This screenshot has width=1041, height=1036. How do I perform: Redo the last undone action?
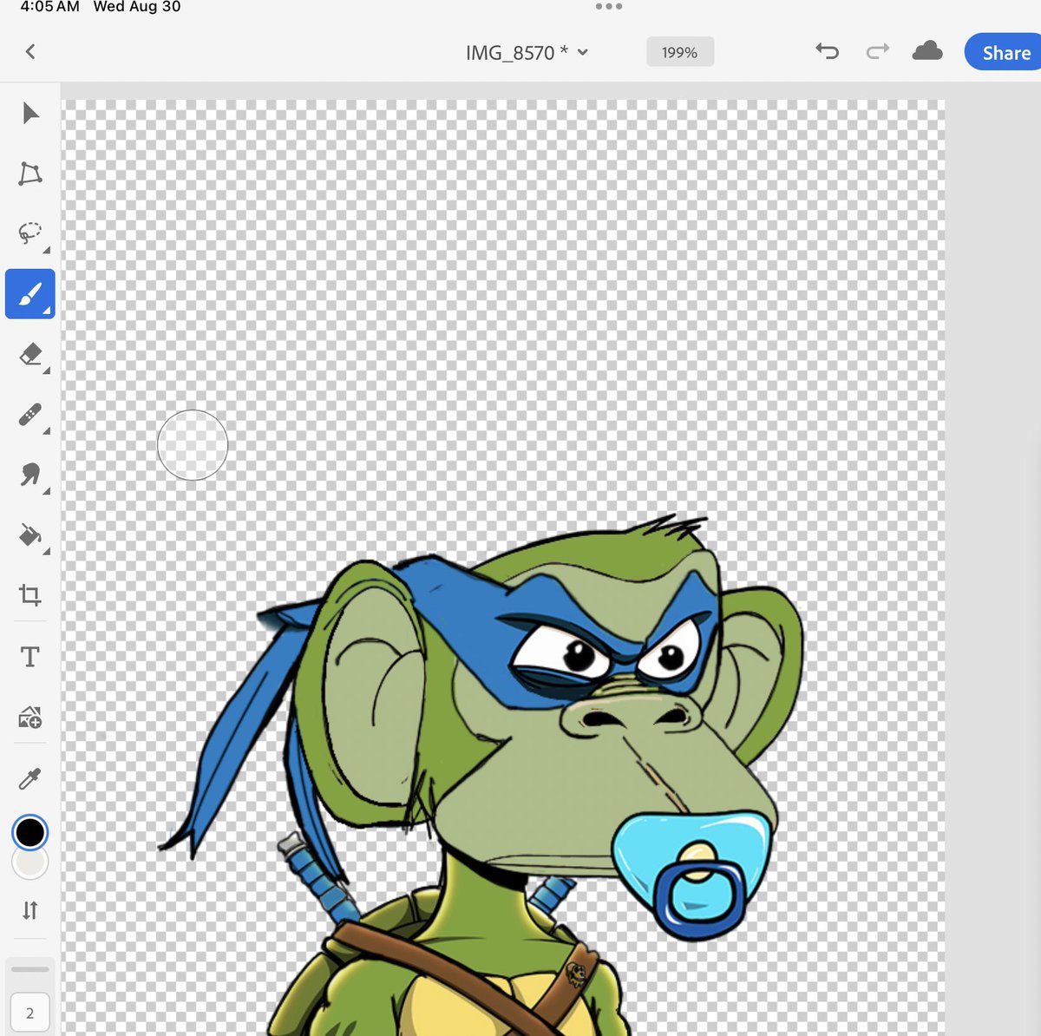pos(878,52)
